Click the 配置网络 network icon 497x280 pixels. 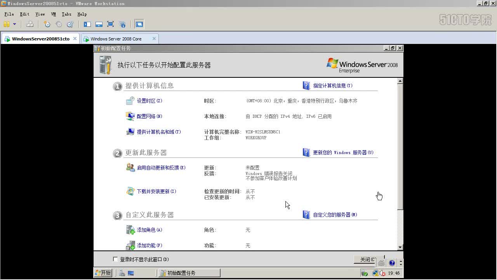[130, 116]
